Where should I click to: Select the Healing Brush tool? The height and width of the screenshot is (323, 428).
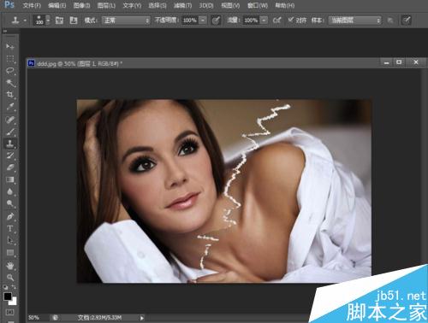pyautogui.click(x=10, y=120)
